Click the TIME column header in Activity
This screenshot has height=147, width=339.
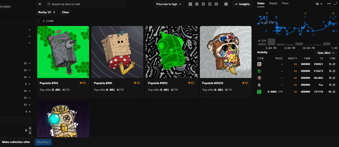[x=333, y=58]
